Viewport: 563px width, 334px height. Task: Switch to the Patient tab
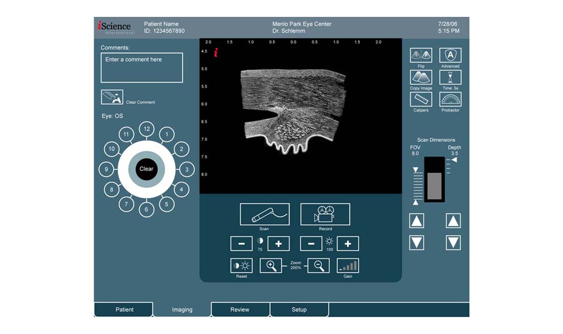[x=124, y=309]
